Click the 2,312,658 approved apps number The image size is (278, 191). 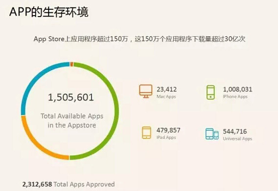click(37, 184)
